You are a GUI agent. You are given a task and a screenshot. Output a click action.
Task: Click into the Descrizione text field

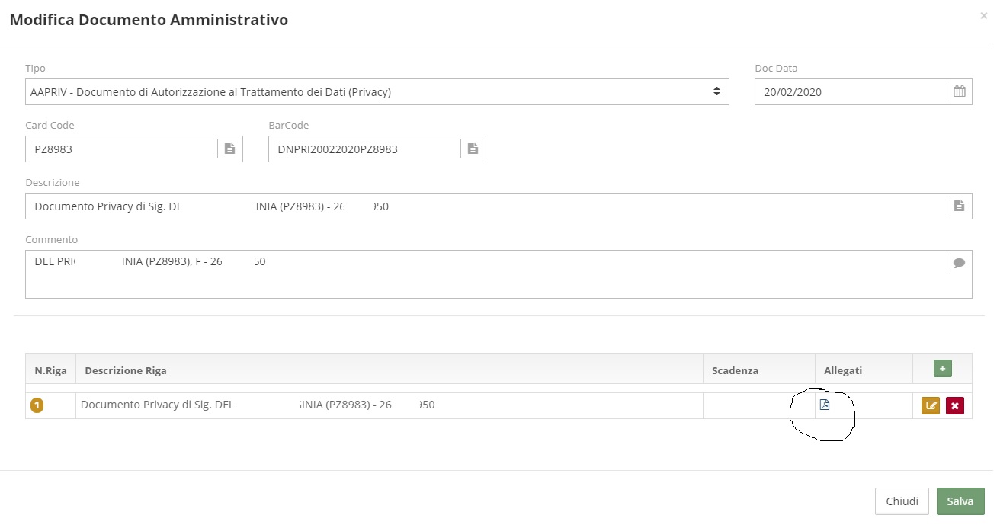pyautogui.click(x=486, y=206)
